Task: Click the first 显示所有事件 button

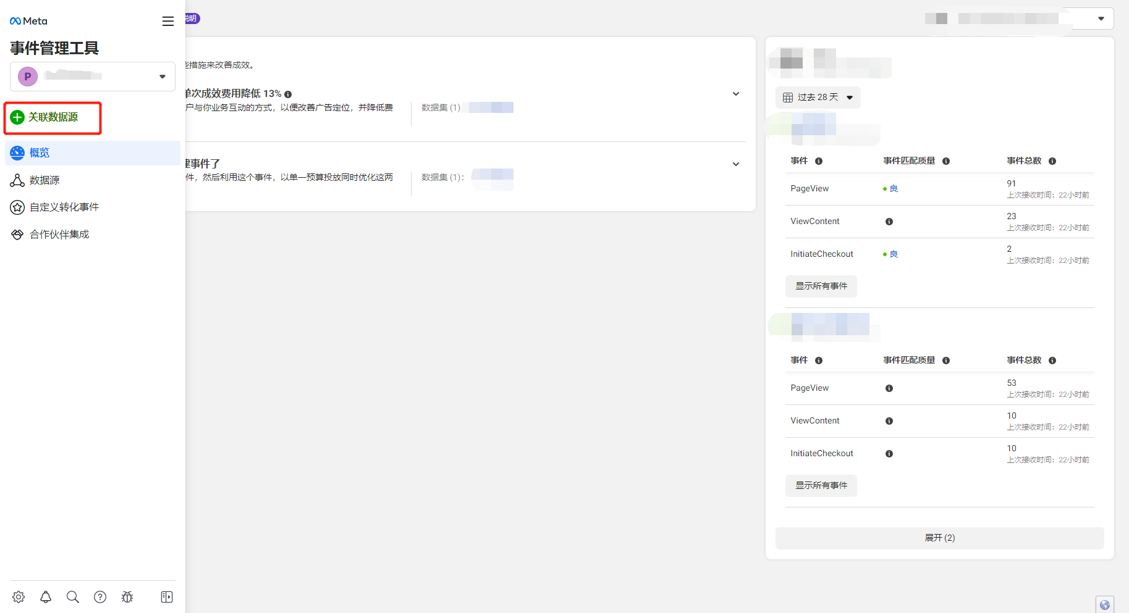Action: (x=821, y=286)
